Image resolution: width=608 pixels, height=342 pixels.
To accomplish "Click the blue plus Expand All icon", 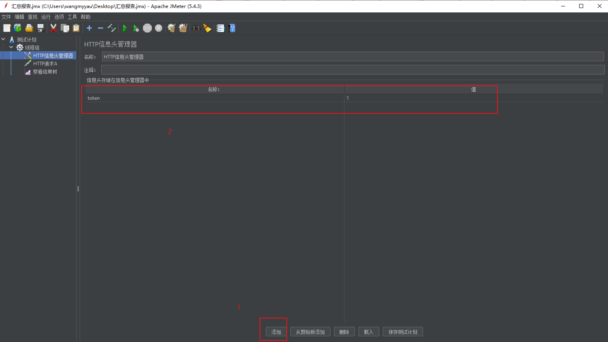I will [89, 28].
